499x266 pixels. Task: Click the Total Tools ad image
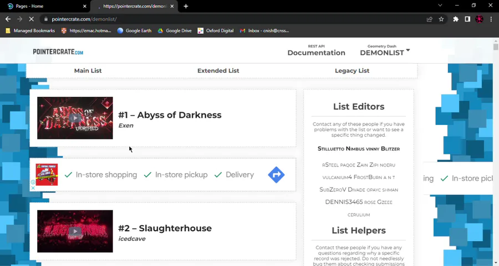[47, 175]
